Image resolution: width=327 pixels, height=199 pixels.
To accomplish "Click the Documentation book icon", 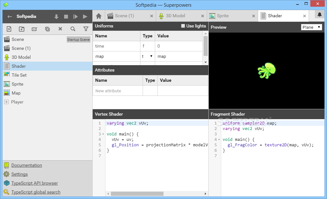I will coord(6,165).
